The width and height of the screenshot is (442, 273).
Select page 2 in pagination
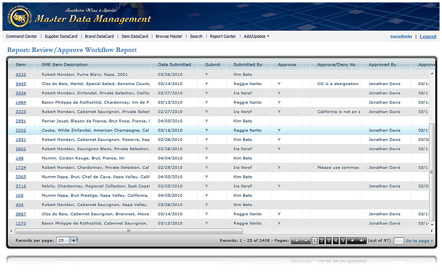pos(322,240)
